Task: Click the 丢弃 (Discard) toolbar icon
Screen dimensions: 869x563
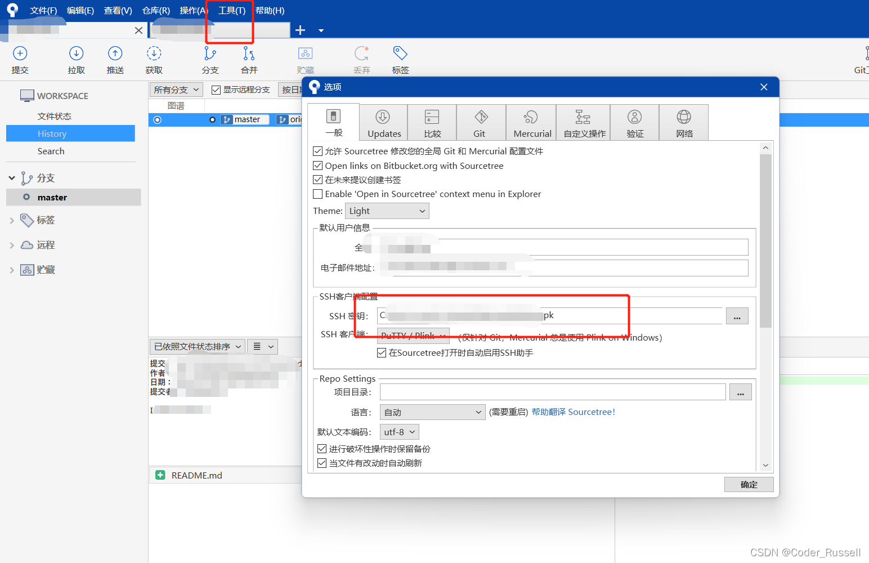Action: click(361, 53)
